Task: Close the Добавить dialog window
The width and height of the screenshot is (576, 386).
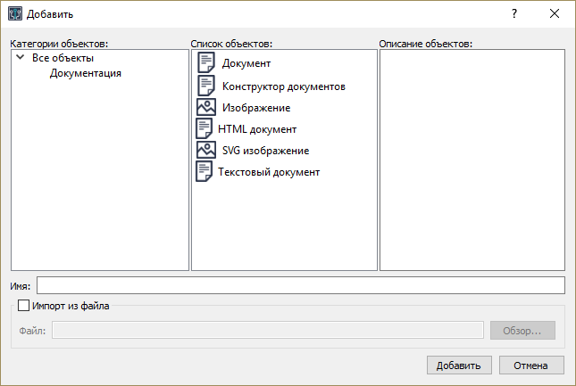Action: coord(555,13)
